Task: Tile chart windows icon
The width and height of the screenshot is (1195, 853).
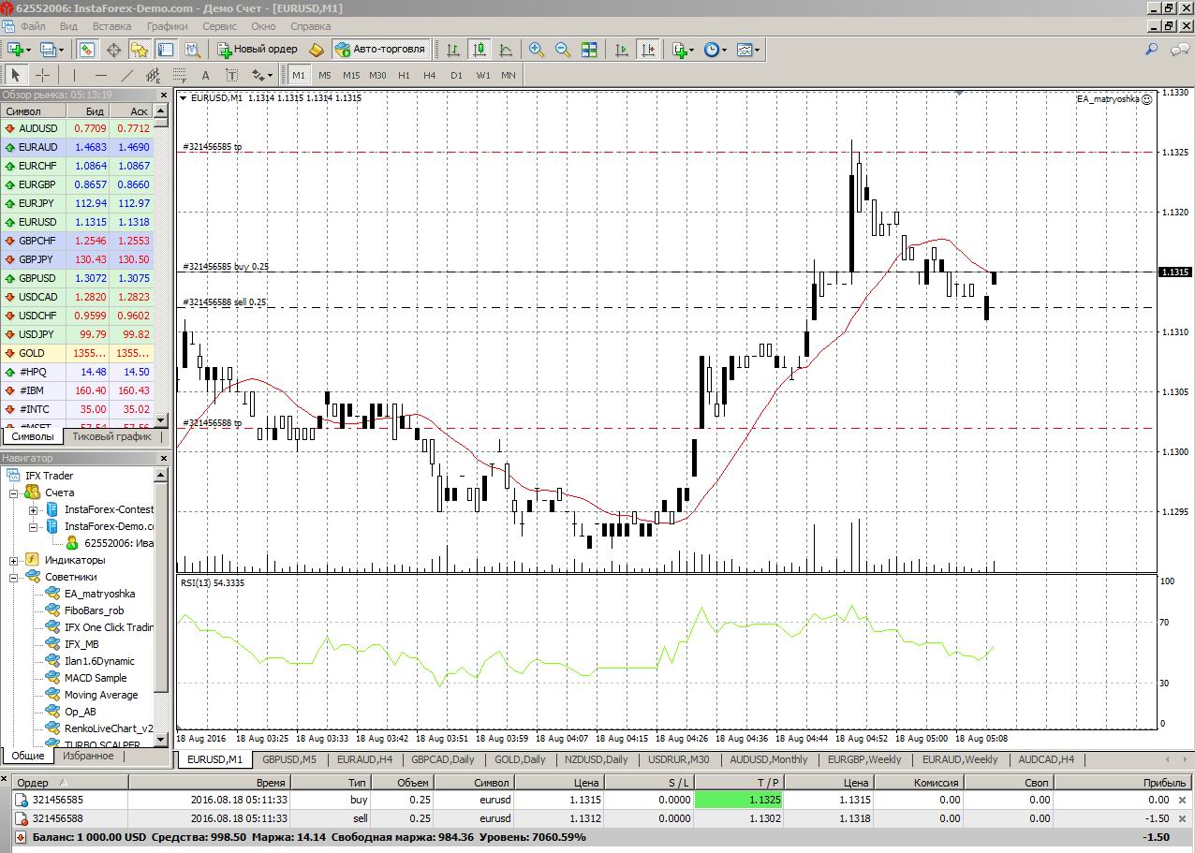Action: (x=589, y=50)
